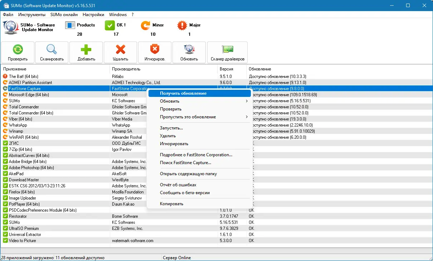Click the orange icon beside WhatsApp
This screenshot has width=433, height=261.
(x=5, y=125)
